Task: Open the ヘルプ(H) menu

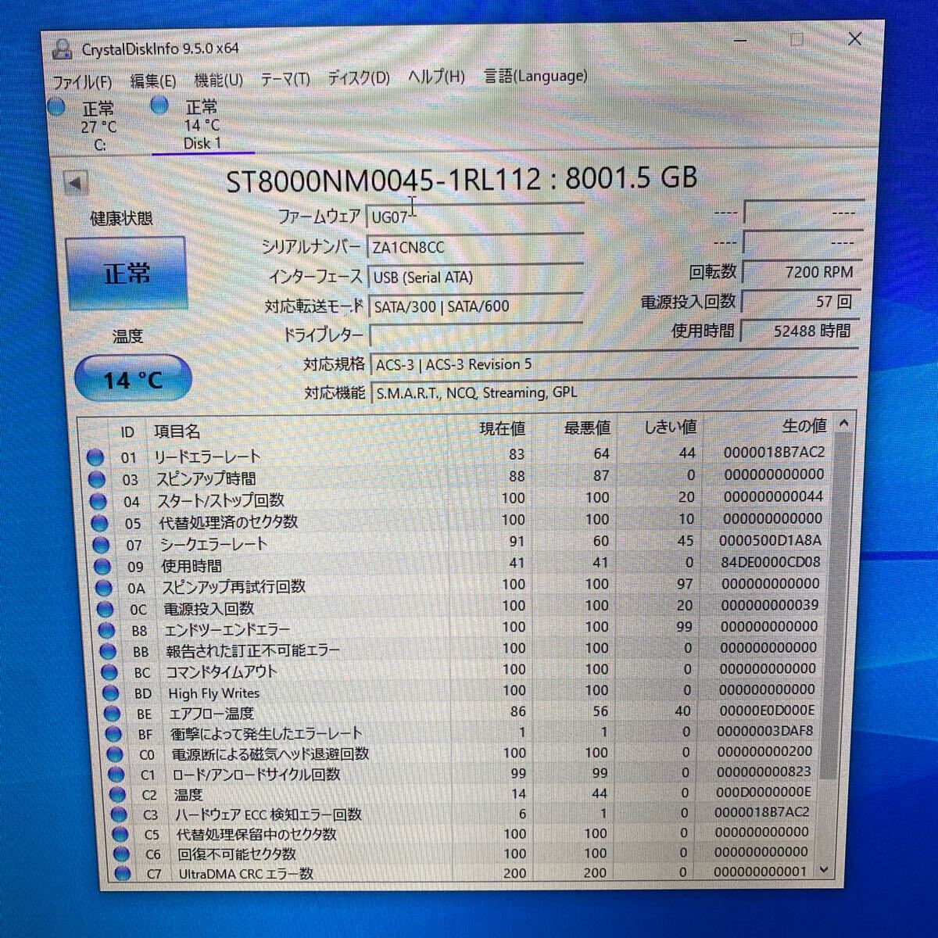Action: click(x=436, y=77)
